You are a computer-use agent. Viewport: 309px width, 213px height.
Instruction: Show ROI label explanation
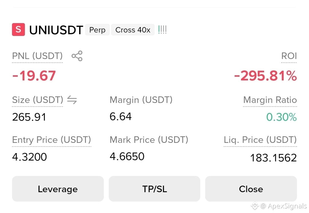click(x=289, y=56)
